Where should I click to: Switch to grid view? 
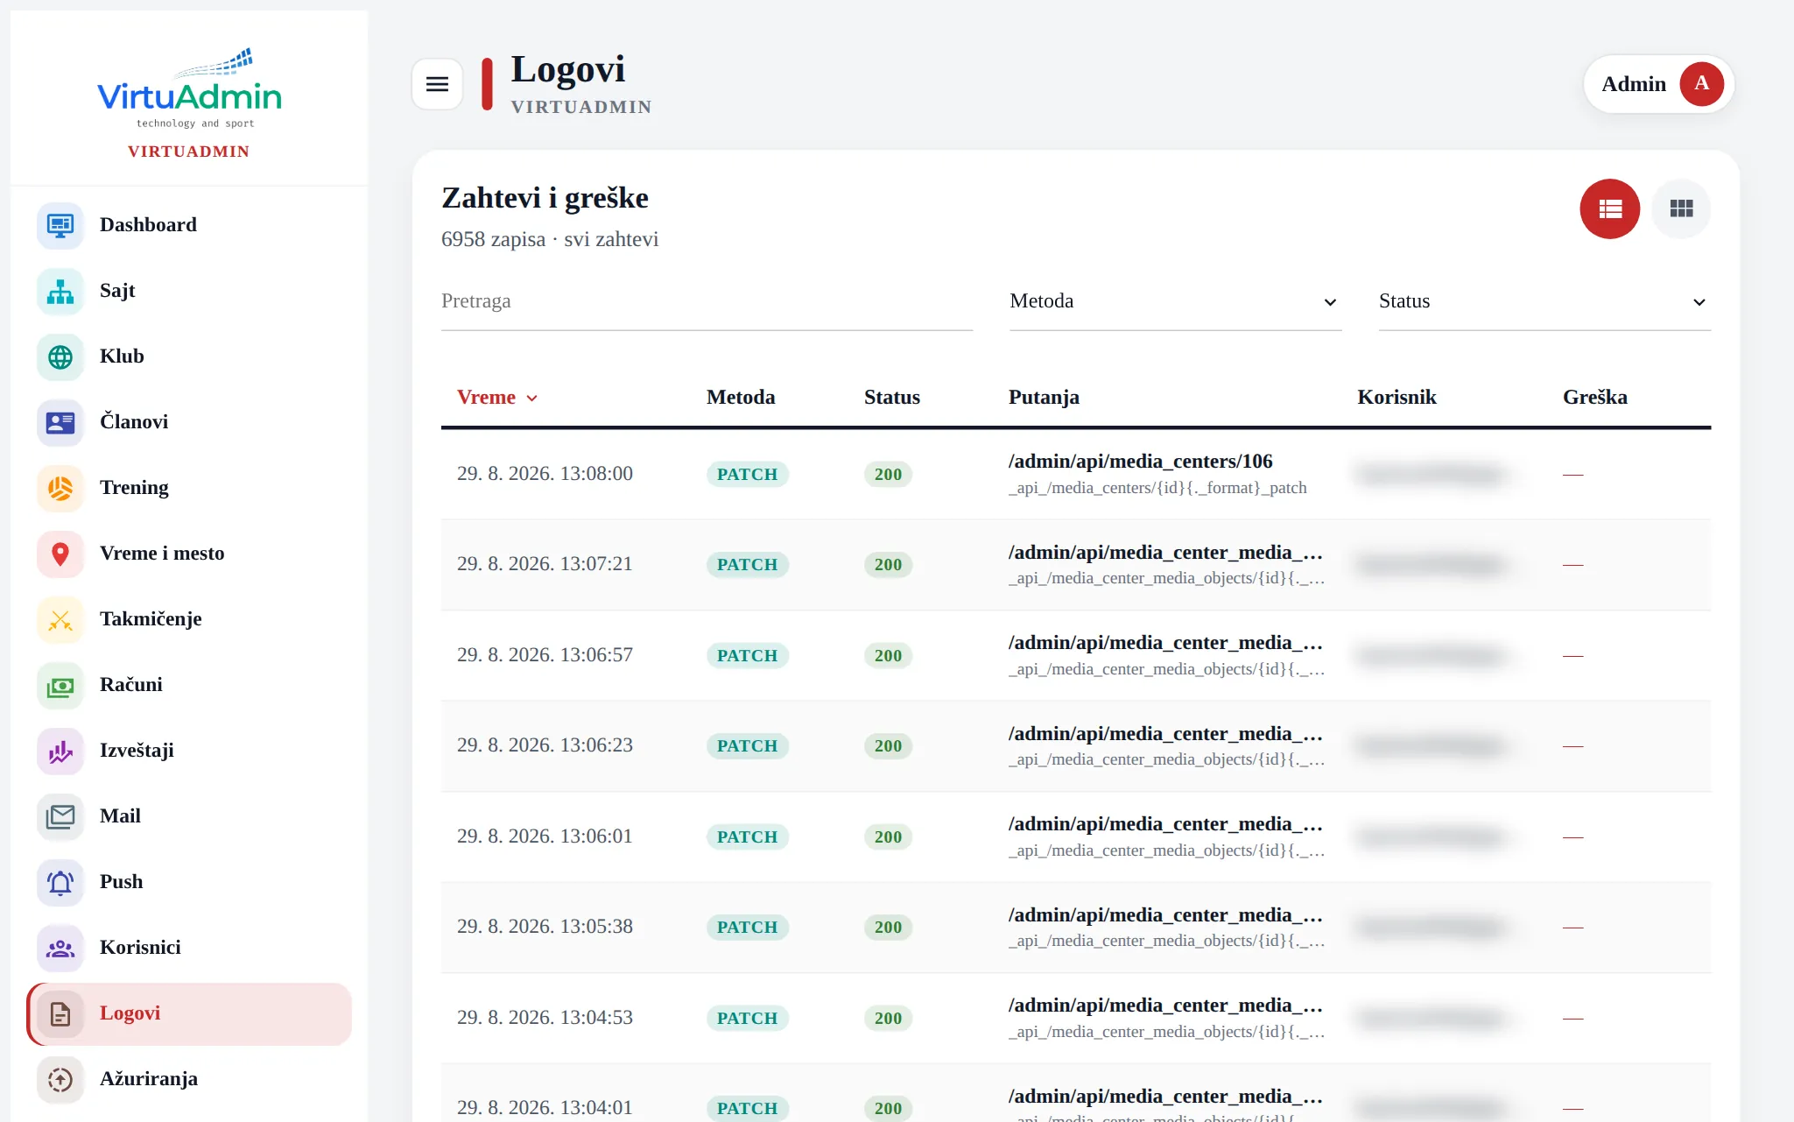[x=1681, y=208]
